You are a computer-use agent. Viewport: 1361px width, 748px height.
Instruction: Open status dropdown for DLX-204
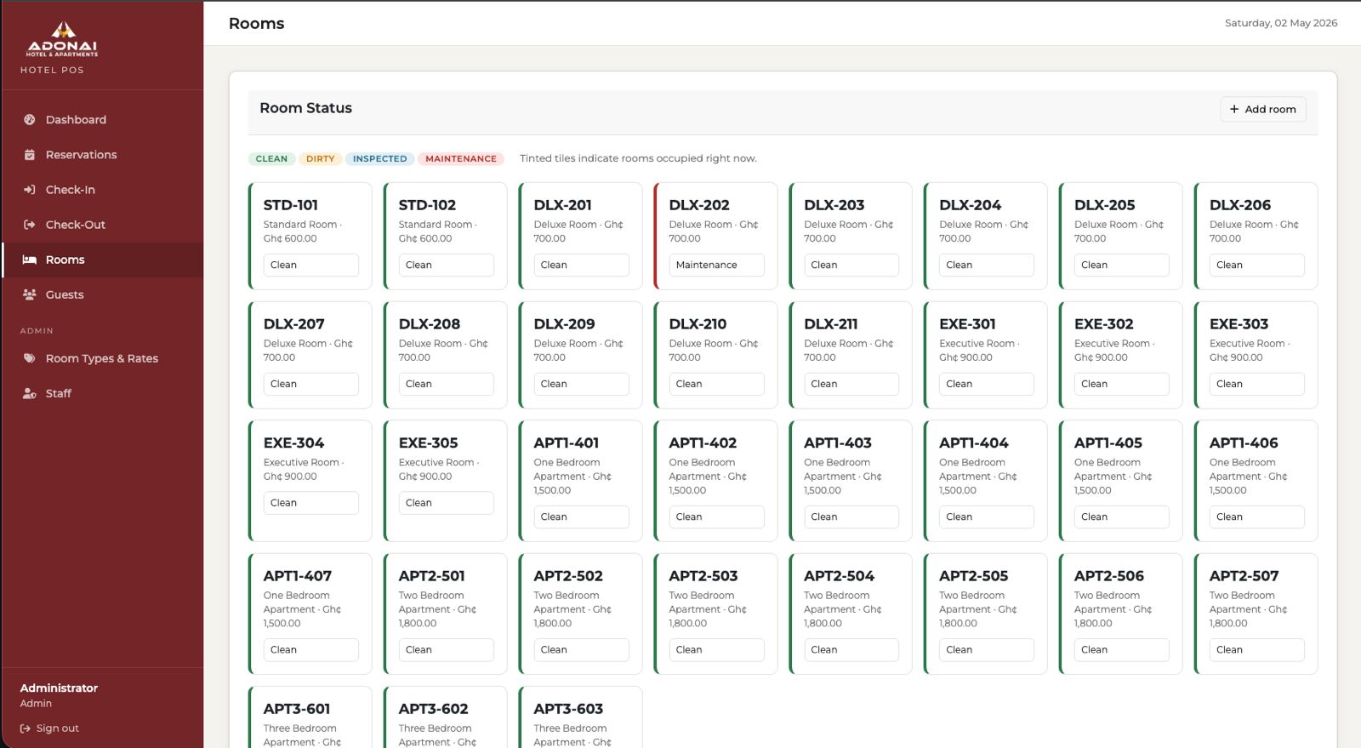tap(987, 265)
